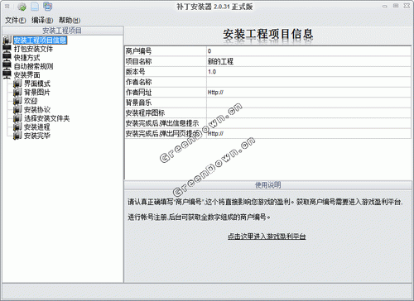The height and width of the screenshot is (301, 414).
Task: Select the 快捷方式 tree item
Action: 26,58
